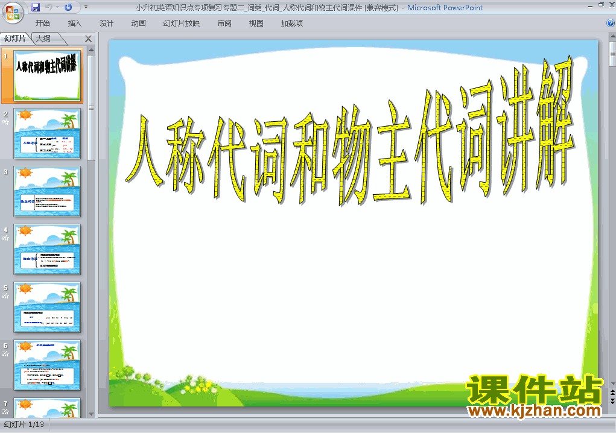The height and width of the screenshot is (433, 616).
Task: Restore down the PowerPoint window
Action: point(601,5)
